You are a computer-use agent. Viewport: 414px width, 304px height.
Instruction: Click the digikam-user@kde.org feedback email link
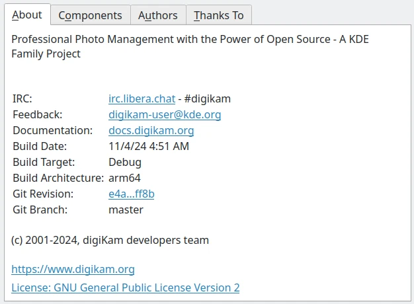[165, 115]
